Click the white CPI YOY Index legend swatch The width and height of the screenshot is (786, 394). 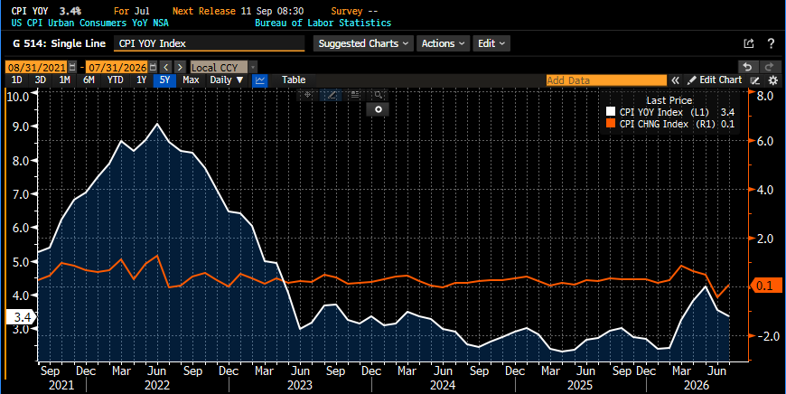tap(611, 112)
